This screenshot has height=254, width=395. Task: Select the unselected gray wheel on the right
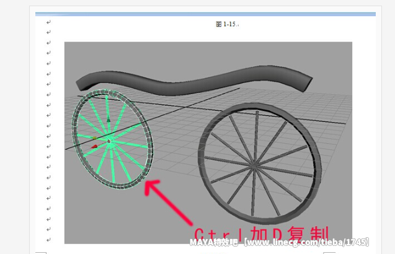click(260, 164)
